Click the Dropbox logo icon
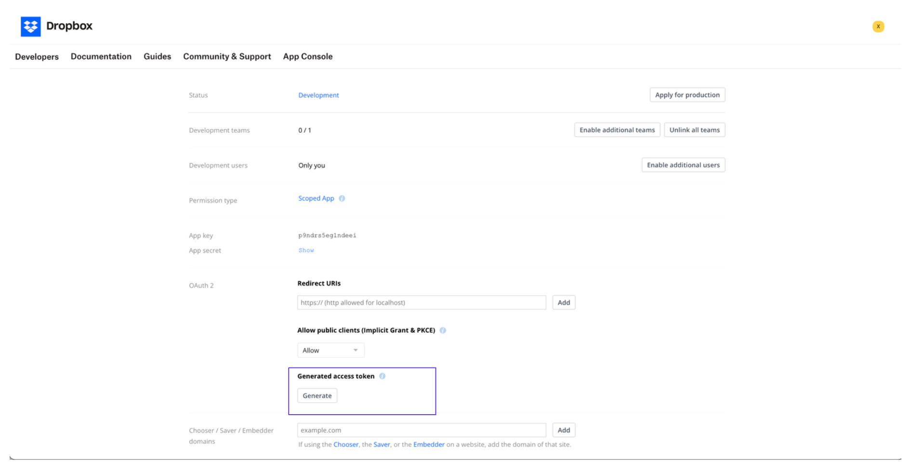911x469 pixels. click(31, 26)
